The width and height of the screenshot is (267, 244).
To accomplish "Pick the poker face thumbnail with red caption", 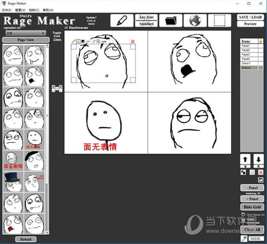I will (x=34, y=140).
